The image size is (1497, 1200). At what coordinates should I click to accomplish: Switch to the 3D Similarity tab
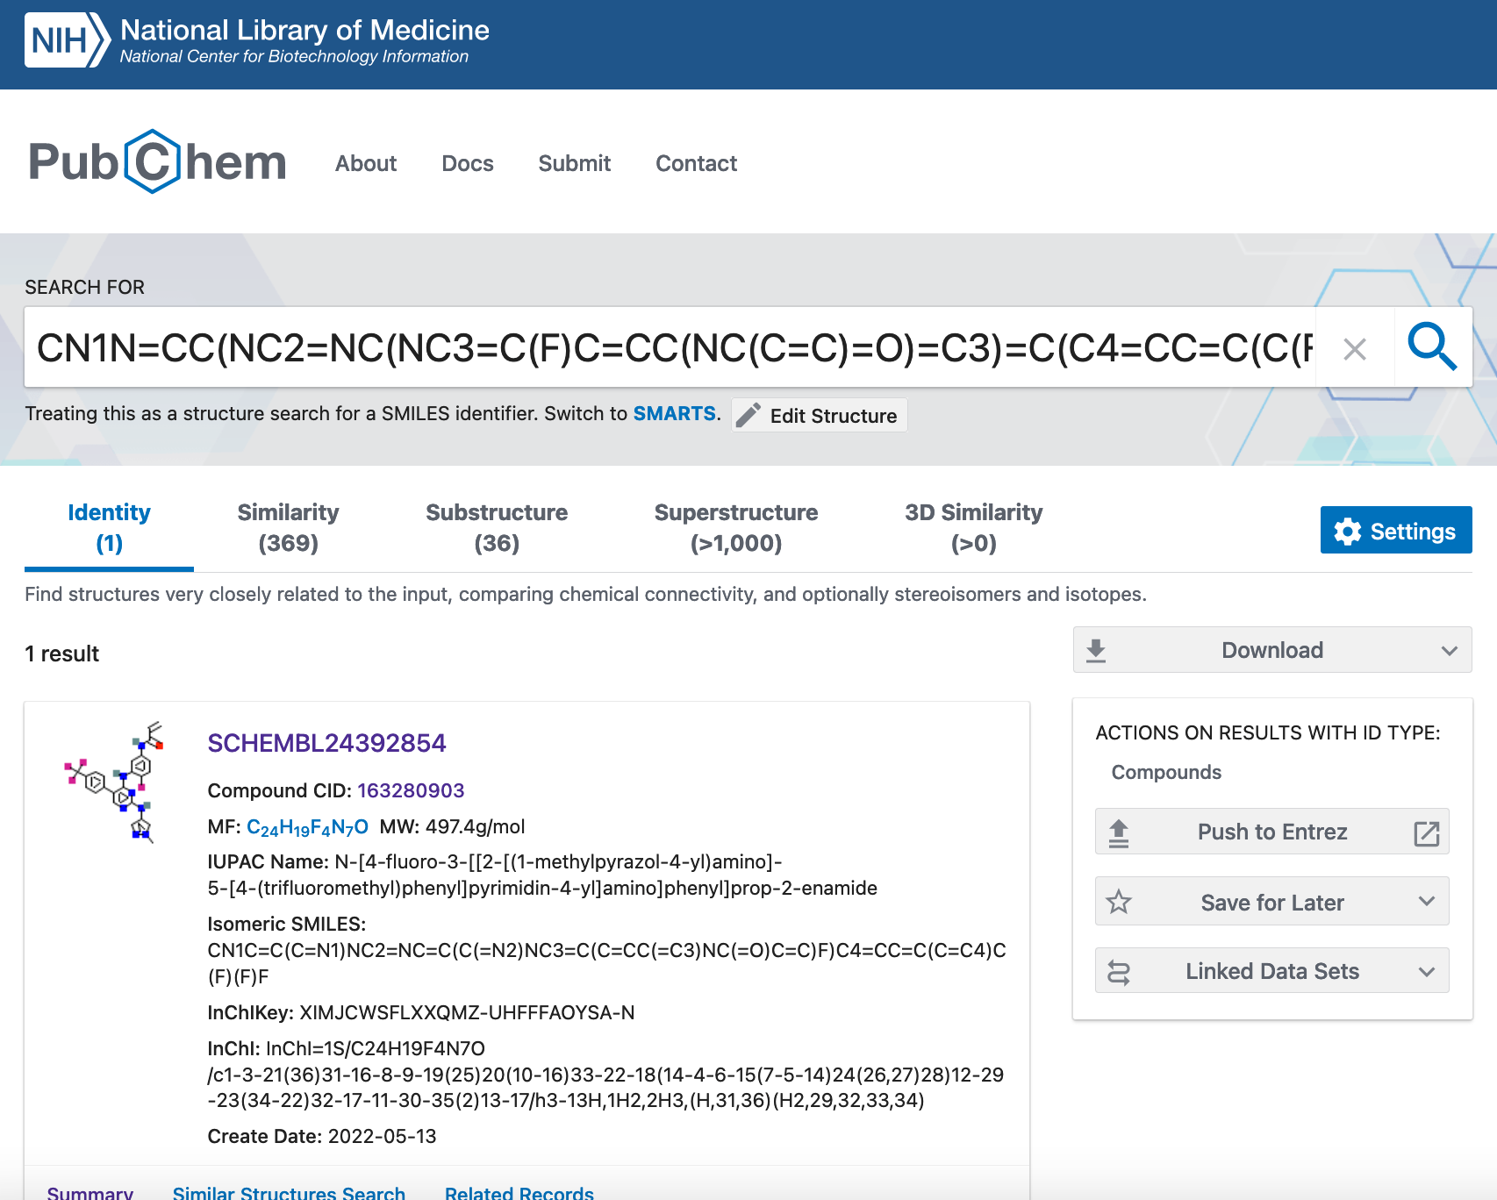(973, 528)
